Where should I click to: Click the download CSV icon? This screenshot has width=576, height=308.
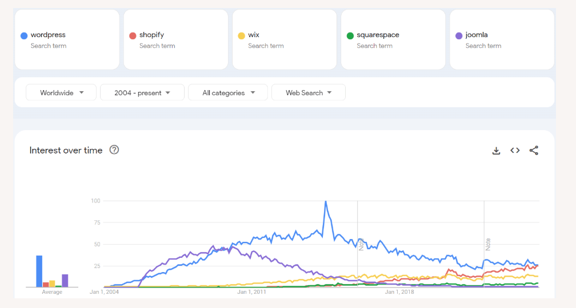pos(496,151)
